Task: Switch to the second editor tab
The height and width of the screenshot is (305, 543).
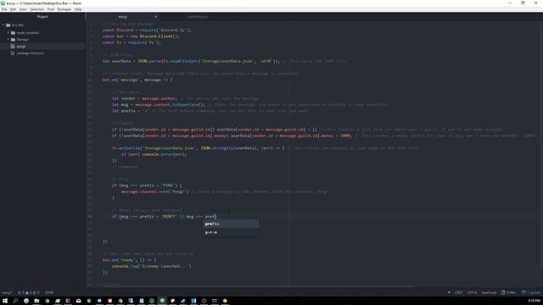Action: [198, 17]
